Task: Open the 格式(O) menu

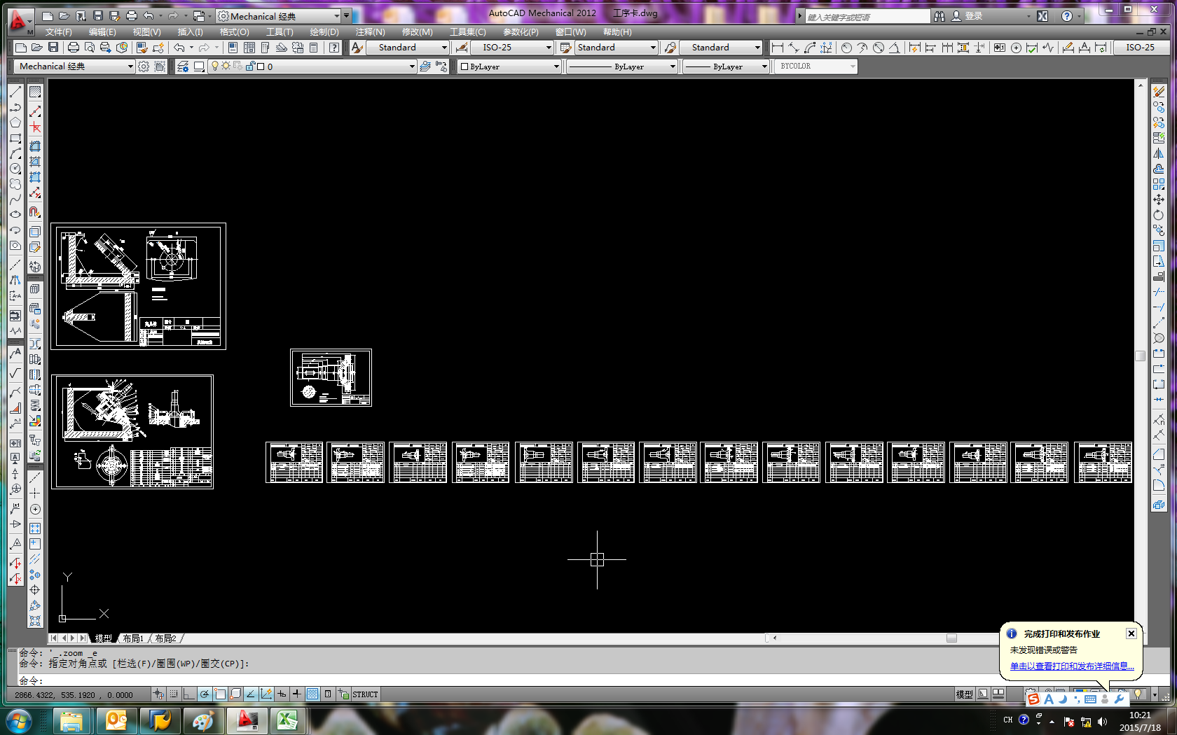Action: [234, 32]
